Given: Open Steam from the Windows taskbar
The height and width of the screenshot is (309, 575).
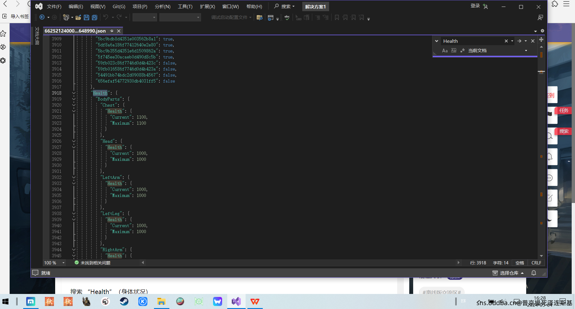Looking at the screenshot, I should click(124, 301).
